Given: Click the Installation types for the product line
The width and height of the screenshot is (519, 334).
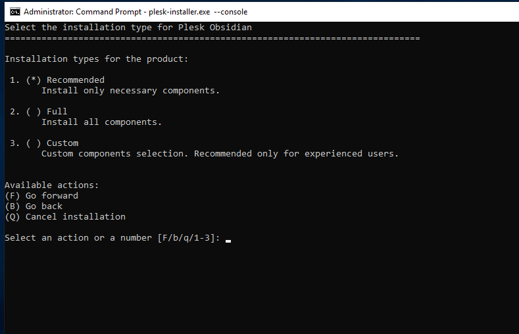Looking at the screenshot, I should (96, 59).
